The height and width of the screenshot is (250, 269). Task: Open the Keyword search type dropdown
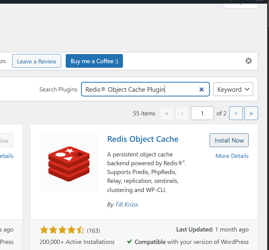(x=233, y=89)
